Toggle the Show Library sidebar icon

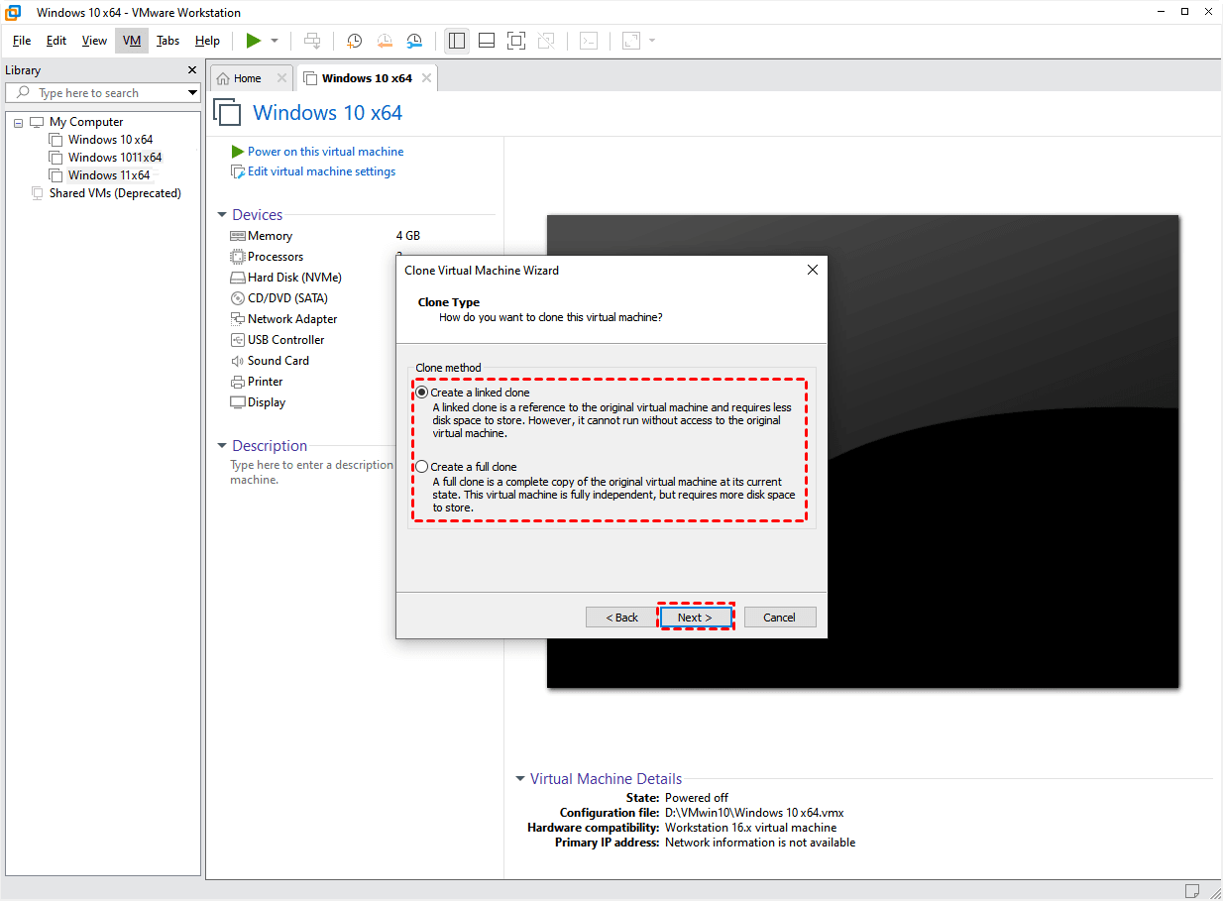coord(457,41)
